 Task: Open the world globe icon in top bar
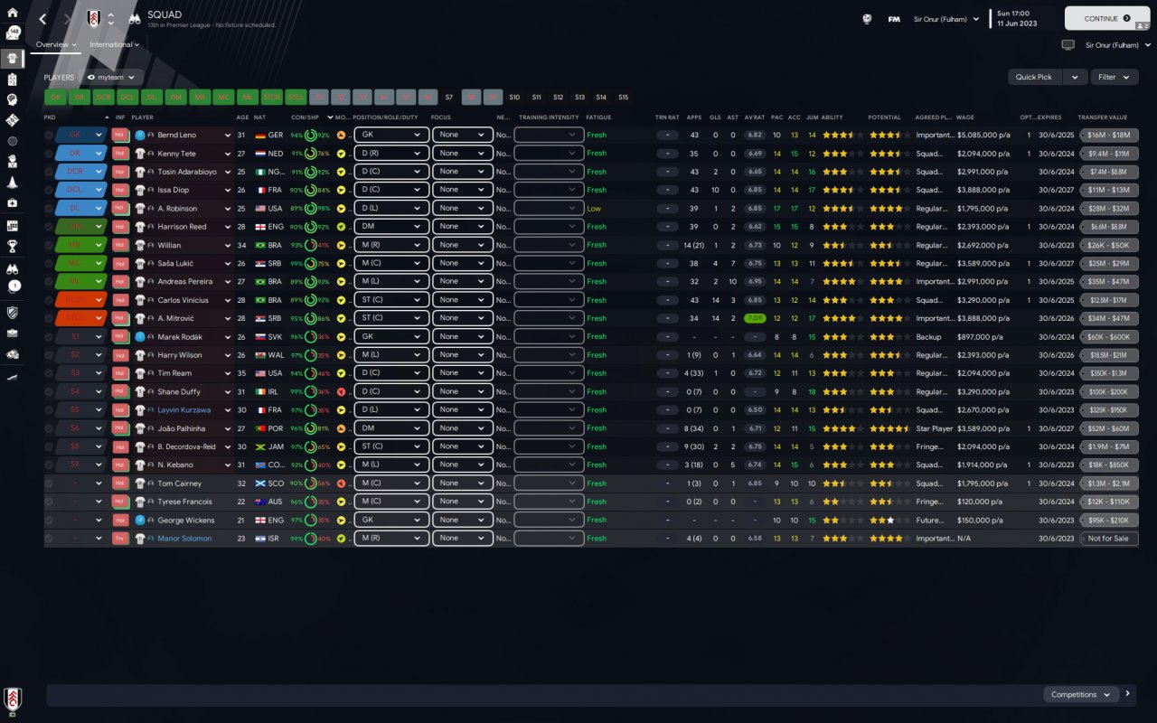(x=867, y=18)
